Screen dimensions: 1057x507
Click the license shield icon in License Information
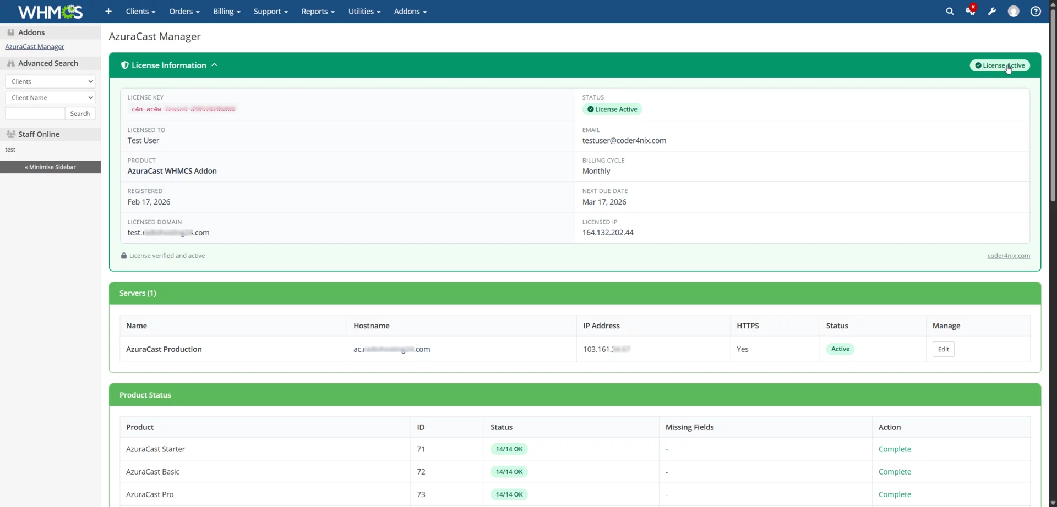click(x=124, y=65)
